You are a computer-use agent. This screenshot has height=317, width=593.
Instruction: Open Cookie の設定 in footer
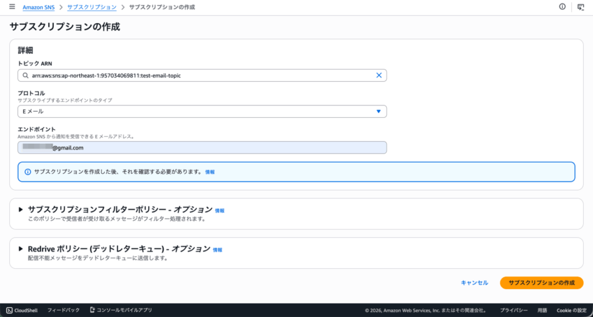pos(572,310)
